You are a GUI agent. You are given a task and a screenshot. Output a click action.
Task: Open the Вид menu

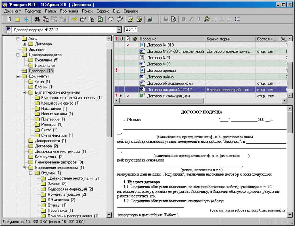[116, 11]
